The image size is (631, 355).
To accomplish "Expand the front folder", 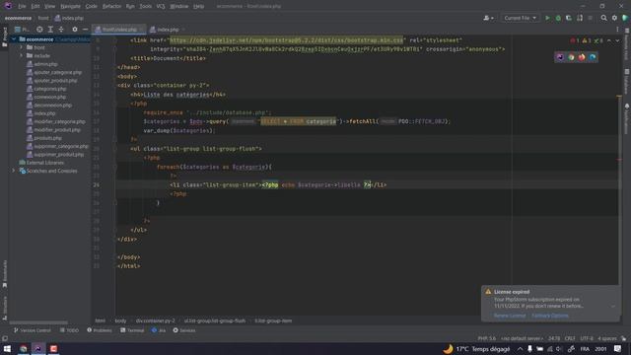I will [x=22, y=47].
